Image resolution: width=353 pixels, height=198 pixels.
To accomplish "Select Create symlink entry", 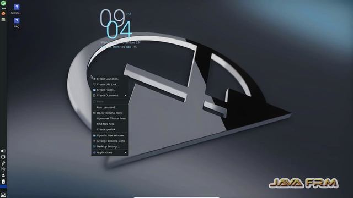I will (x=110, y=130).
